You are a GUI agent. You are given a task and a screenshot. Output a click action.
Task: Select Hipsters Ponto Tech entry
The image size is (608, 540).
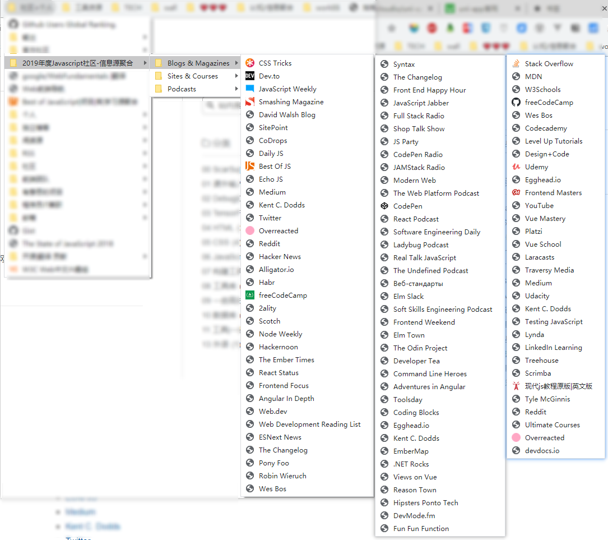click(440, 503)
